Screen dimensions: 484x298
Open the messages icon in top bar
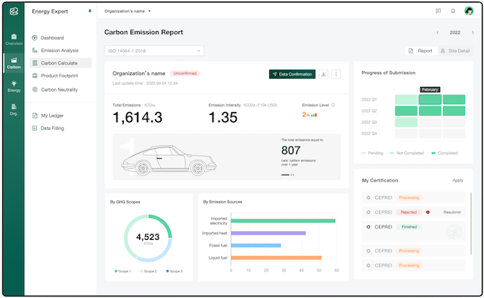click(438, 11)
